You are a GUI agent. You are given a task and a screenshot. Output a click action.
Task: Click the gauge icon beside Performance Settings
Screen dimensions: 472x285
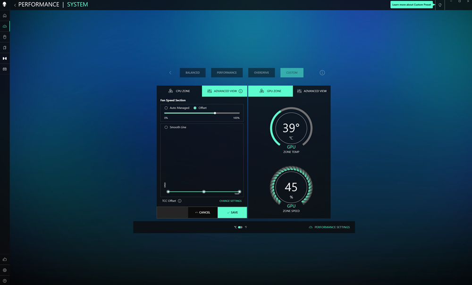(311, 227)
